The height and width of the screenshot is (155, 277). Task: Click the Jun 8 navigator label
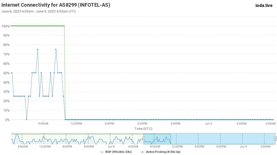(111, 146)
